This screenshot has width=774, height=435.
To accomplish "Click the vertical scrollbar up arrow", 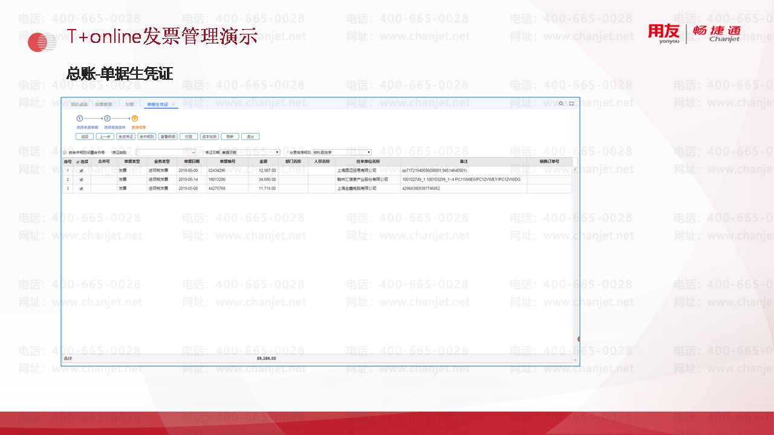I will tap(575, 170).
